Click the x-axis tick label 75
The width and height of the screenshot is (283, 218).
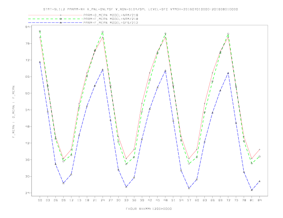coord(236,200)
